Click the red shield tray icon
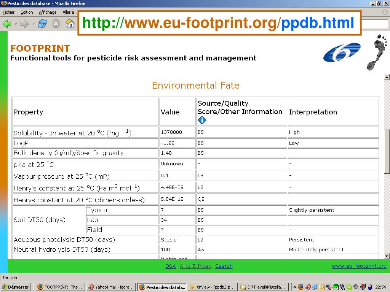This screenshot has height=292, width=390. 363,287
